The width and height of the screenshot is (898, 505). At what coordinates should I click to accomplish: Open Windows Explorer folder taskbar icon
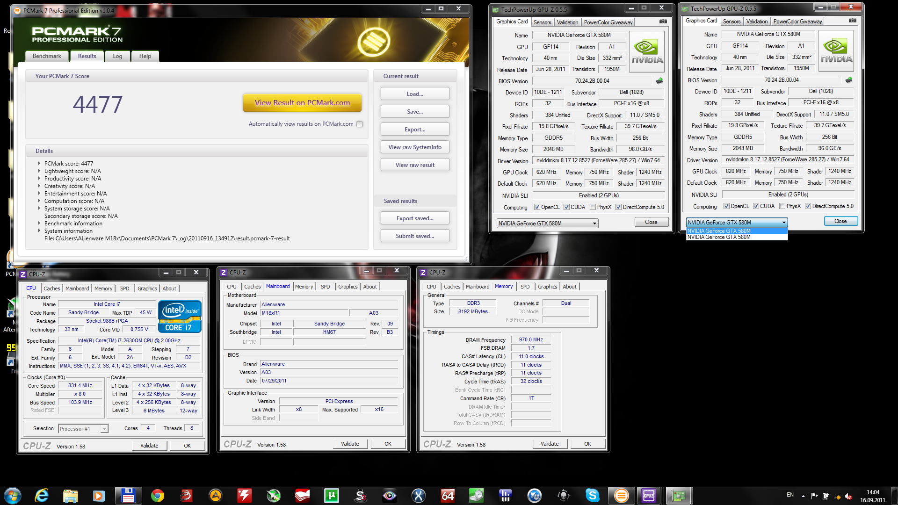click(71, 495)
